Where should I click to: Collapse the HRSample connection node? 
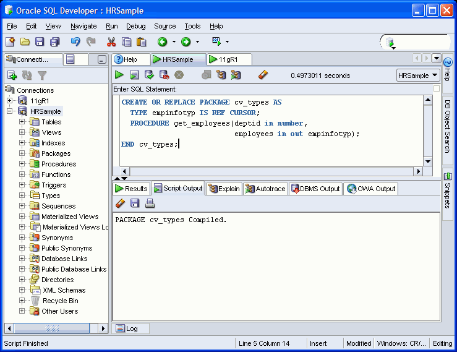[x=9, y=111]
